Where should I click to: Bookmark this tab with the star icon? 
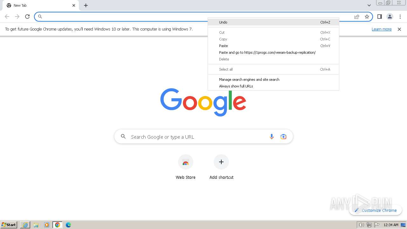(367, 17)
